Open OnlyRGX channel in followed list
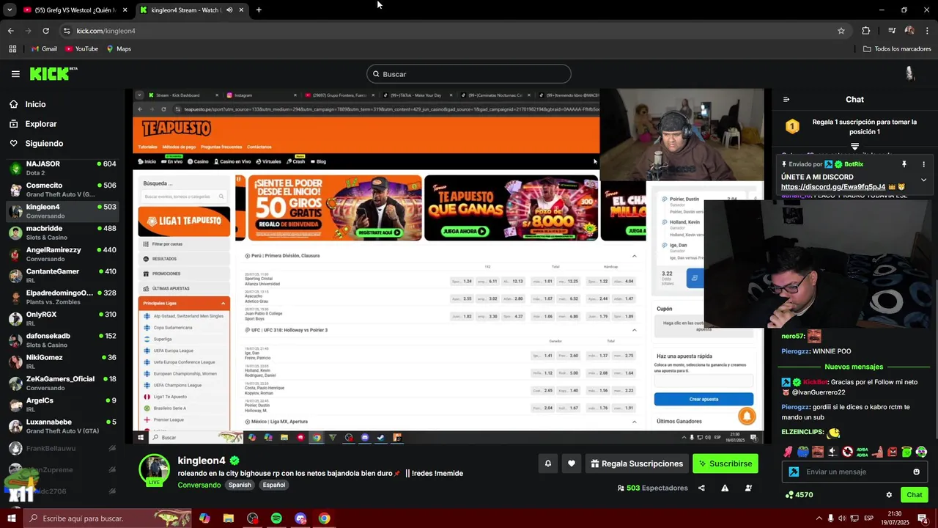Image resolution: width=938 pixels, height=528 pixels. (x=62, y=318)
